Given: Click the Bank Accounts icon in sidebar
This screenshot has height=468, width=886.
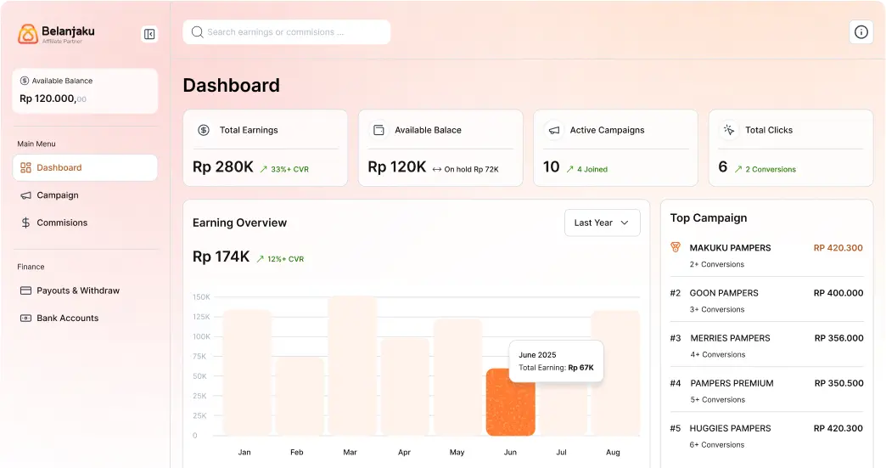Looking at the screenshot, I should click(26, 319).
